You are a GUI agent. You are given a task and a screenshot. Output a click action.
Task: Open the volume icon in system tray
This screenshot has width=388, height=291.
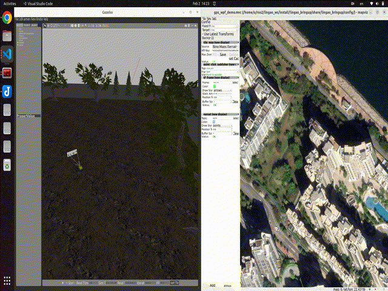coord(377,4)
